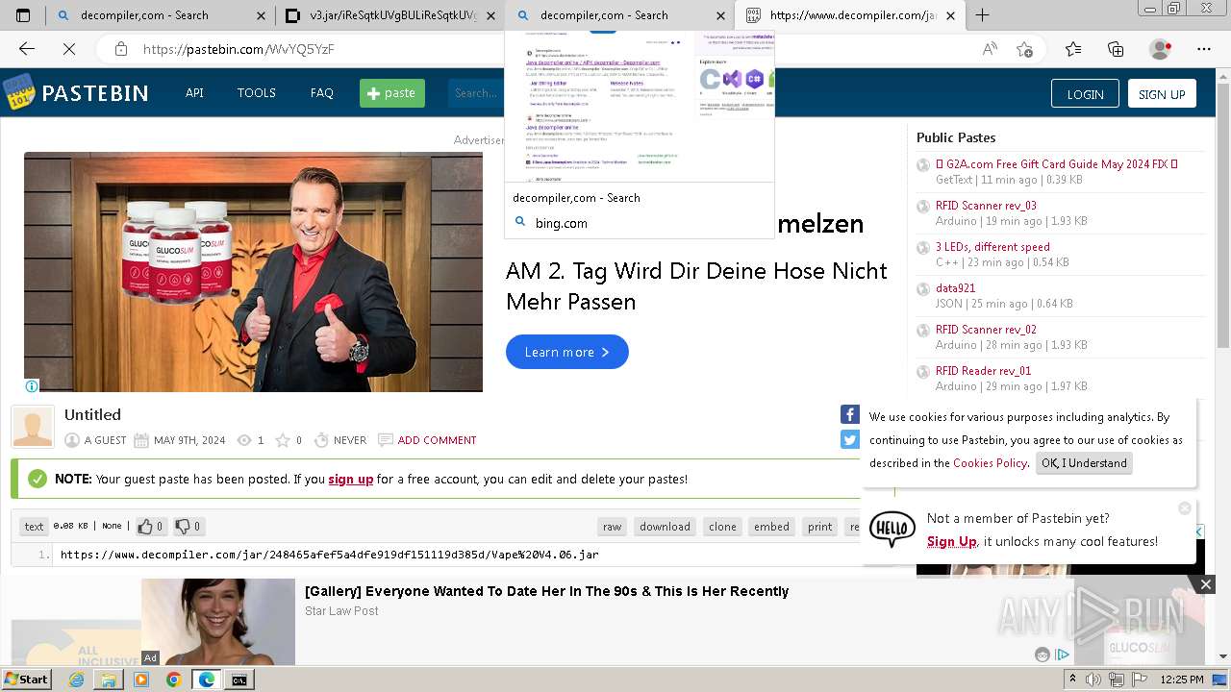Image resolution: width=1231 pixels, height=692 pixels.
Task: Share paste on Twitter
Action: coord(850,439)
